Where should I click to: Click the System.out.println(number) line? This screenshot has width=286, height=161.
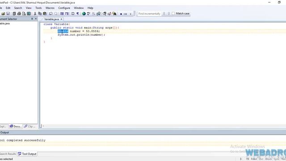pyautogui.click(x=81, y=35)
